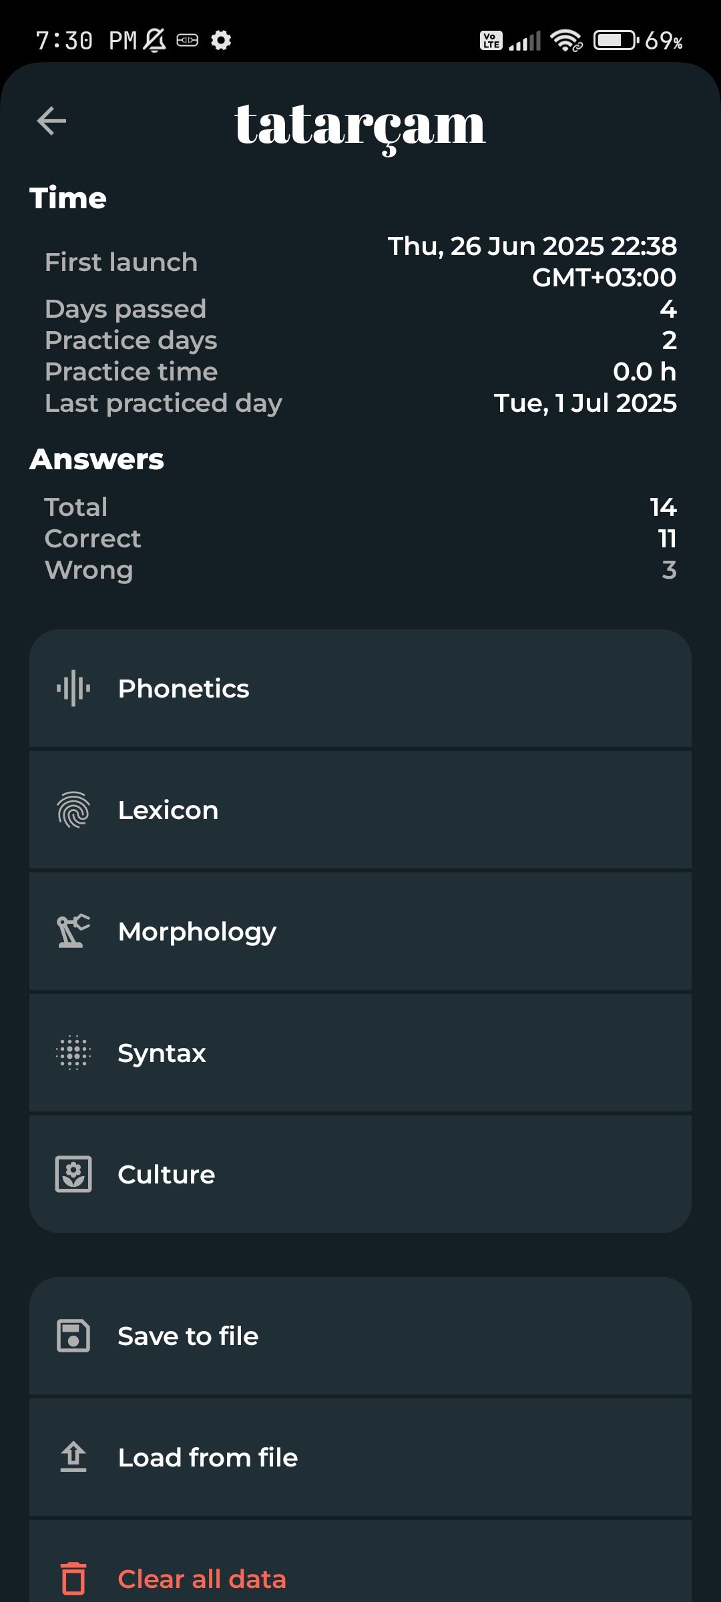Go to the Syntax section

tap(360, 1053)
